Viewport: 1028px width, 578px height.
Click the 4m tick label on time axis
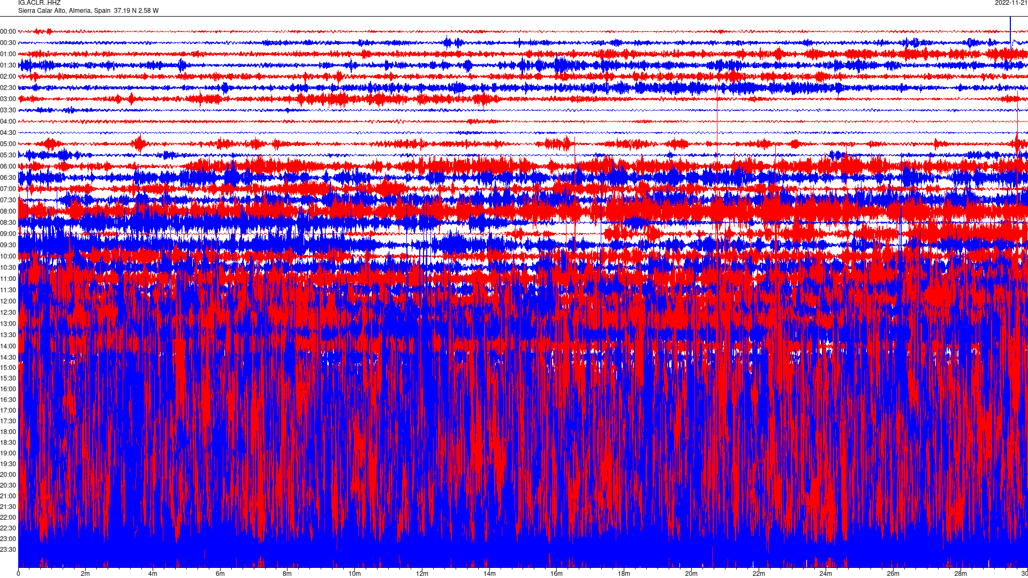pos(153,574)
